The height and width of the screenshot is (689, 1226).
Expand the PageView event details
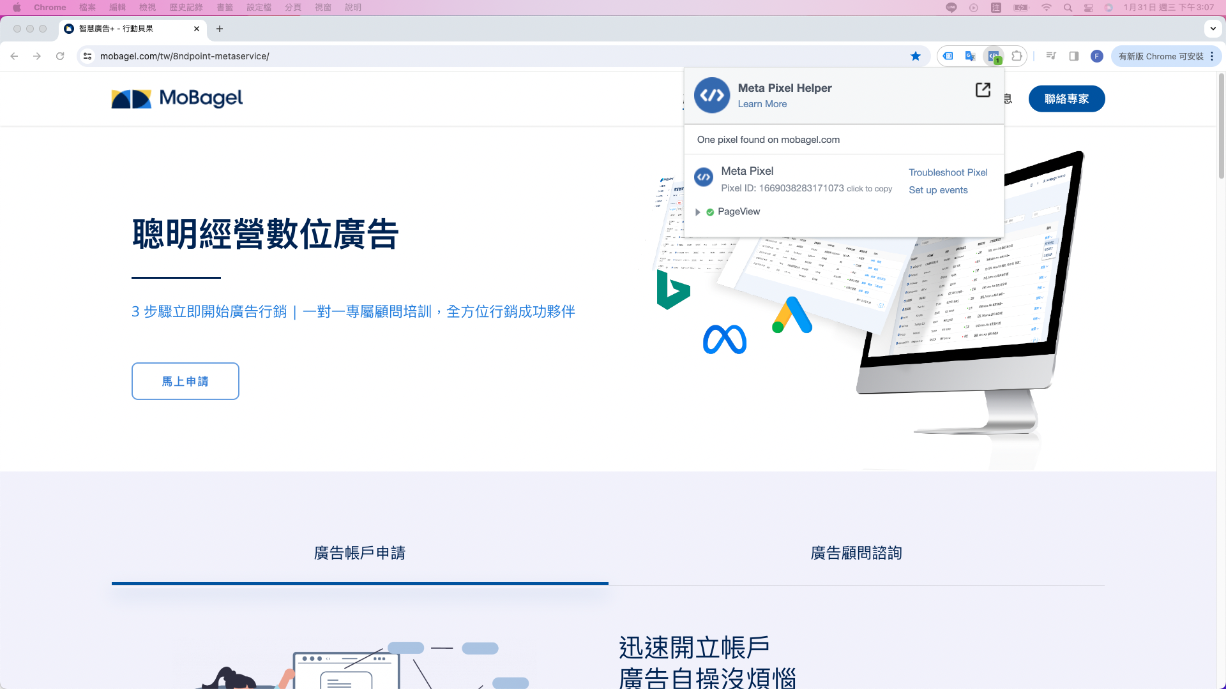pyautogui.click(x=698, y=212)
